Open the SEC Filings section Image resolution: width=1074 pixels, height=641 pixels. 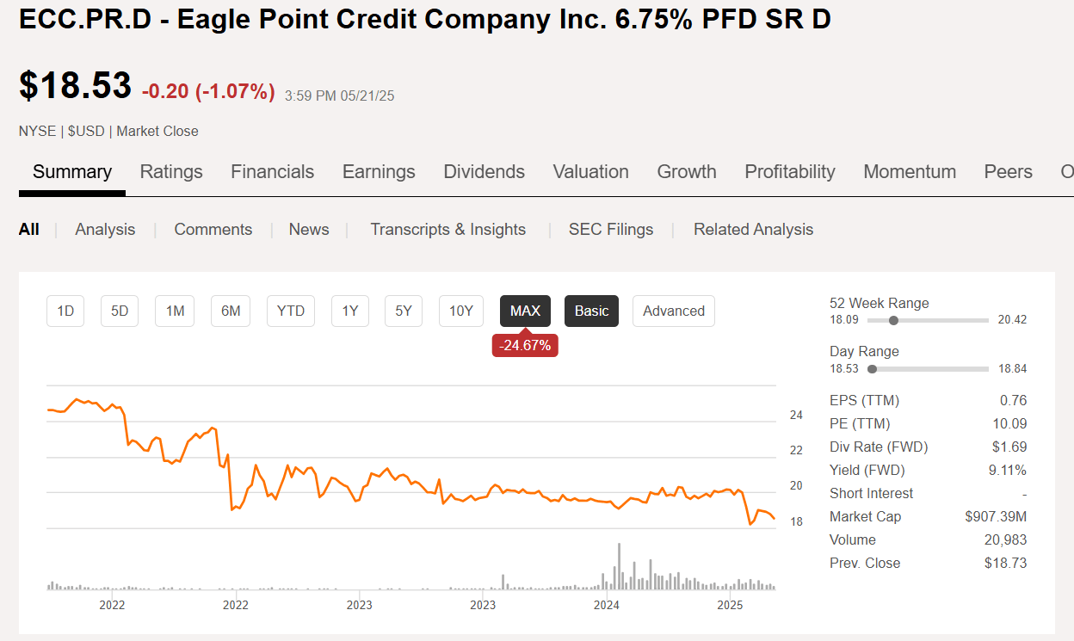[611, 229]
